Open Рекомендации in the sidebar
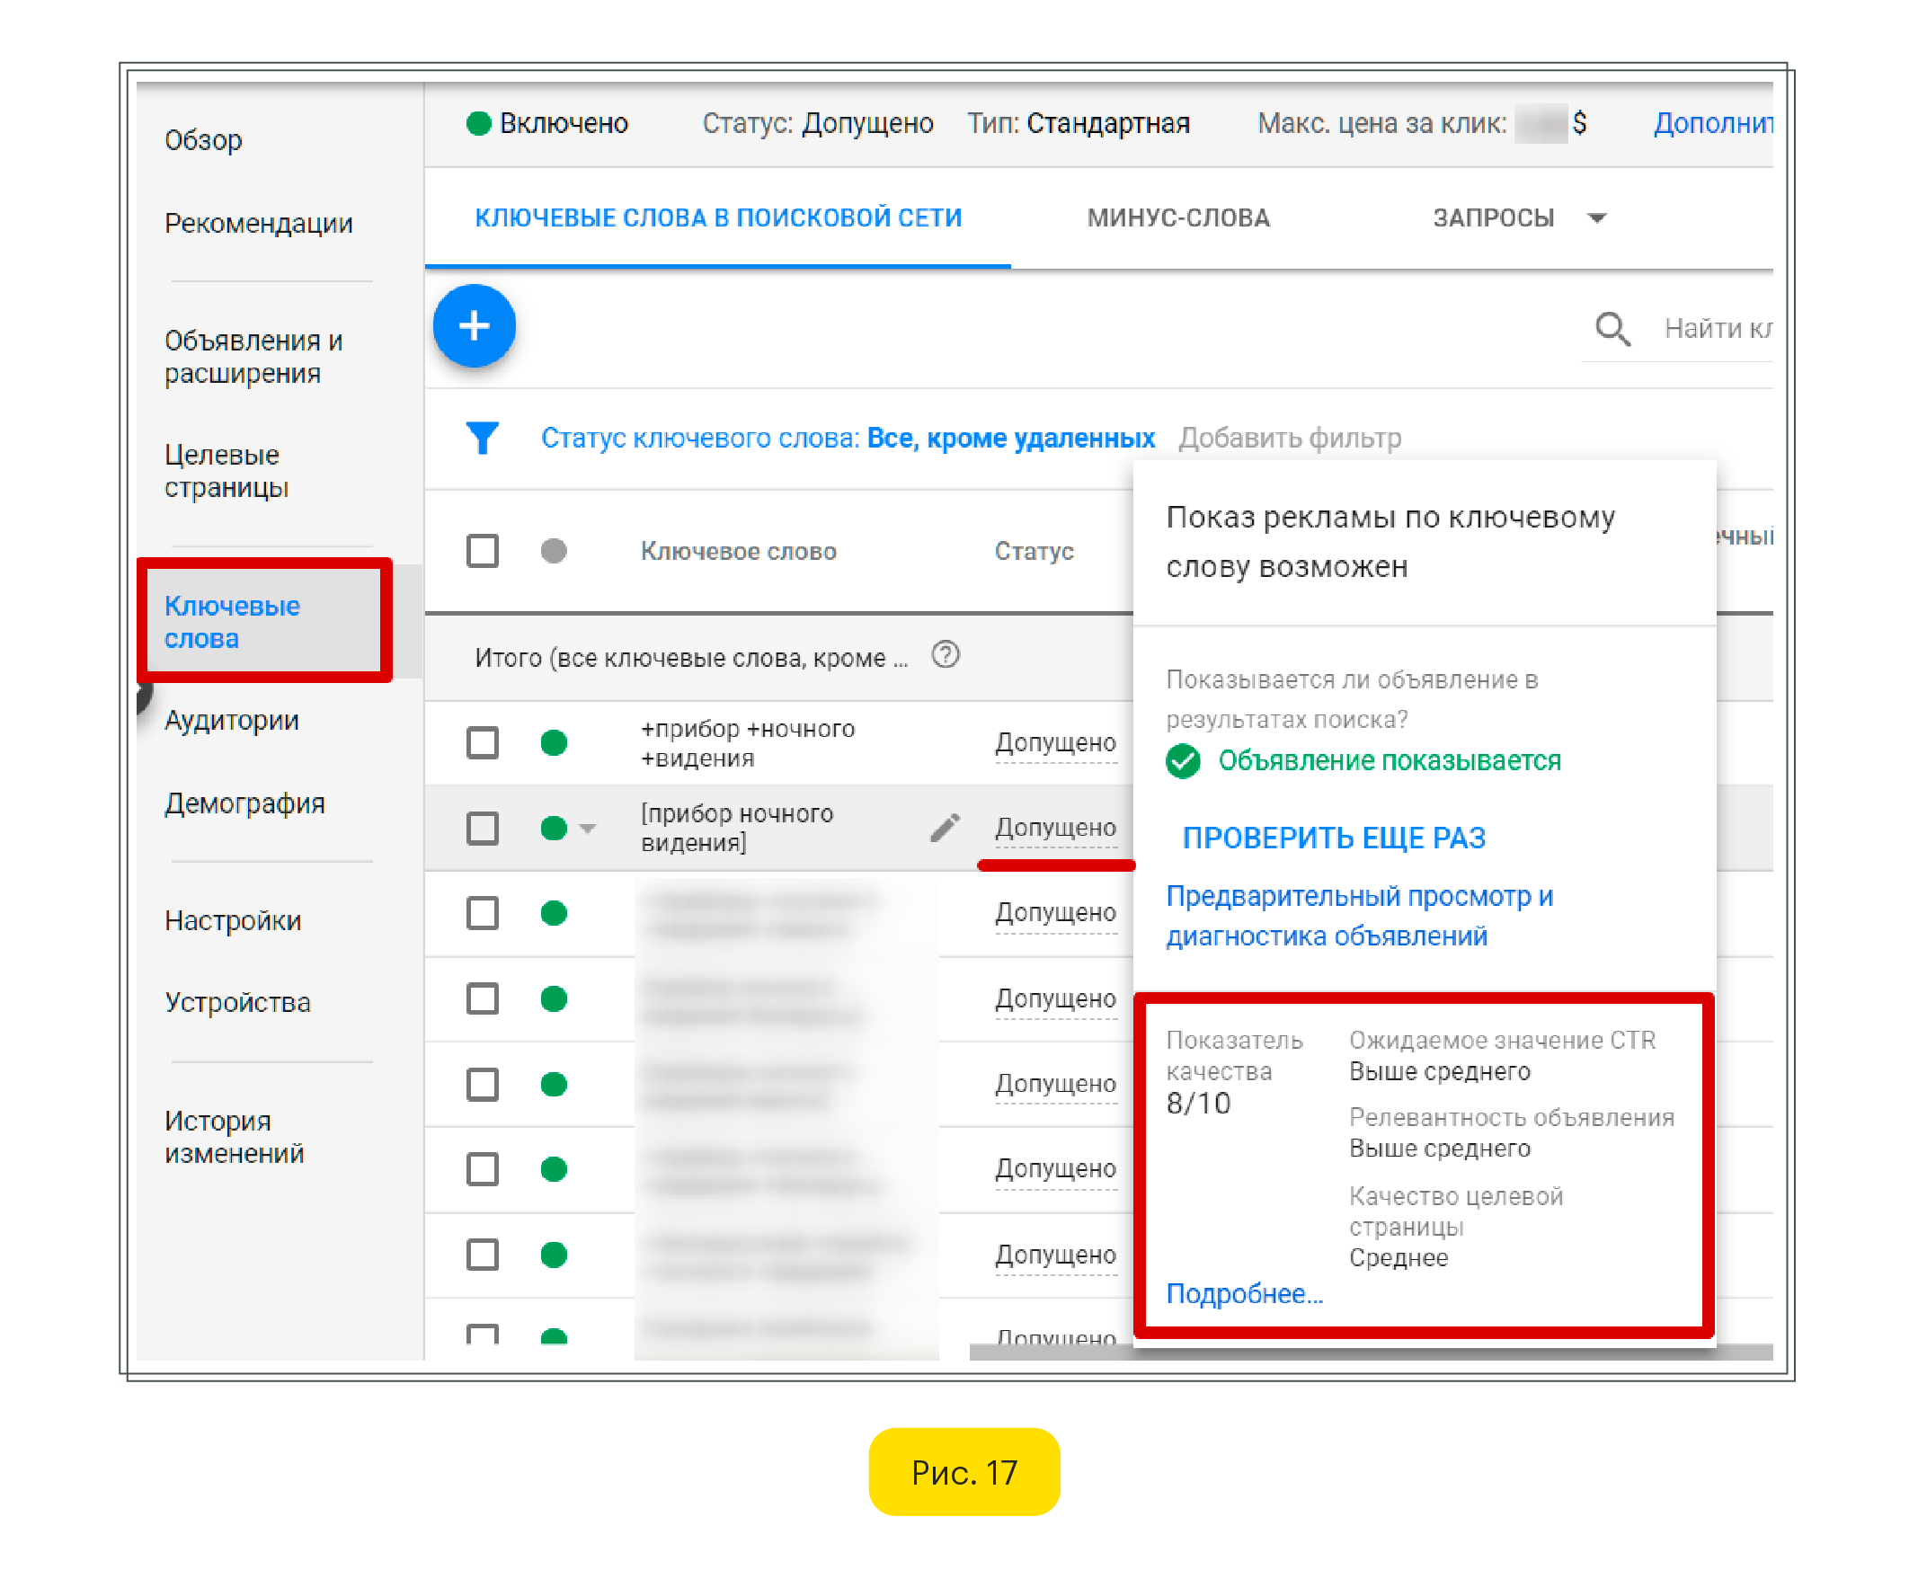 (x=258, y=223)
